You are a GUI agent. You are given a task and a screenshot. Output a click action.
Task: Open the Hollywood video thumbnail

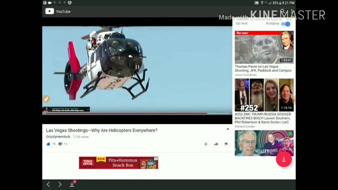click(264, 143)
